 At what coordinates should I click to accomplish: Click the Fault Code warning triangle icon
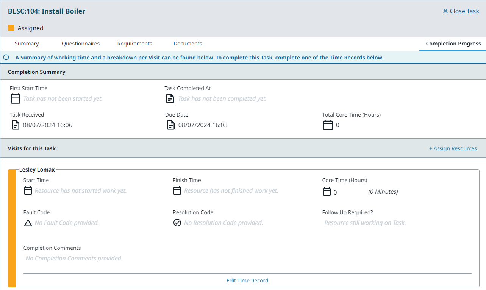(x=28, y=223)
